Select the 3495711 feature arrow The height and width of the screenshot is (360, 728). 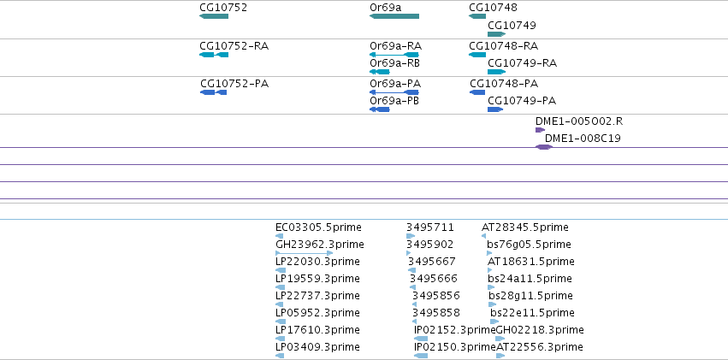(411, 236)
